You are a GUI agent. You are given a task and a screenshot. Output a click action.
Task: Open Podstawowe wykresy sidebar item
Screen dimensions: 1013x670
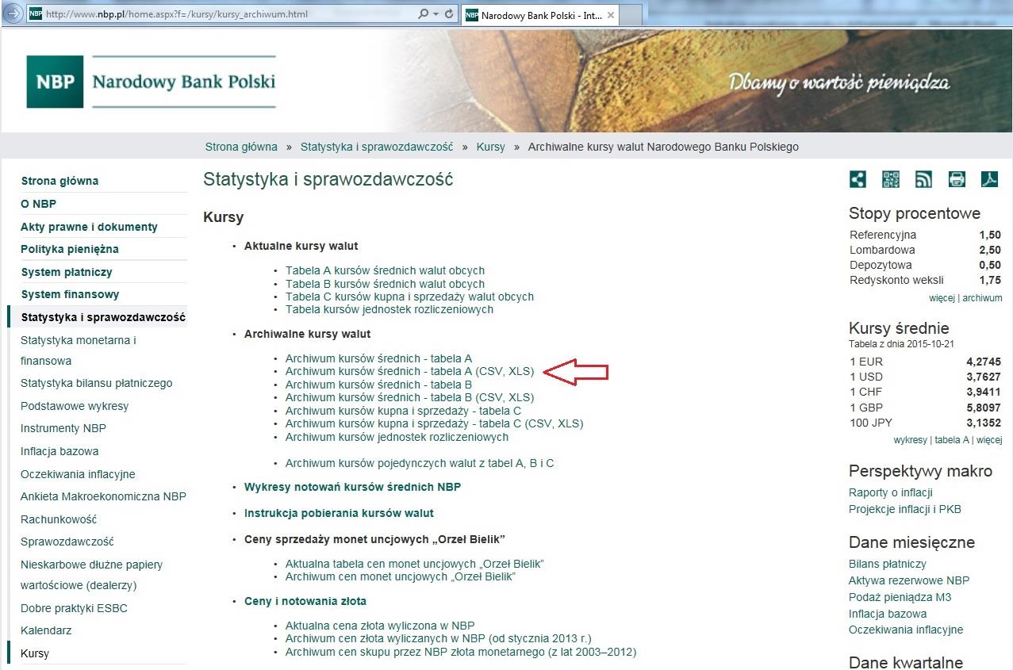click(75, 406)
